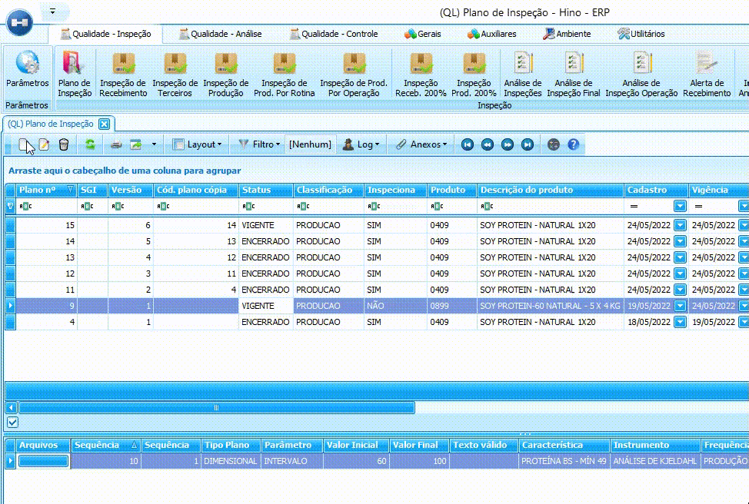
Task: Switch to Qualidade - Análise ribbon tab
Action: (x=220, y=34)
